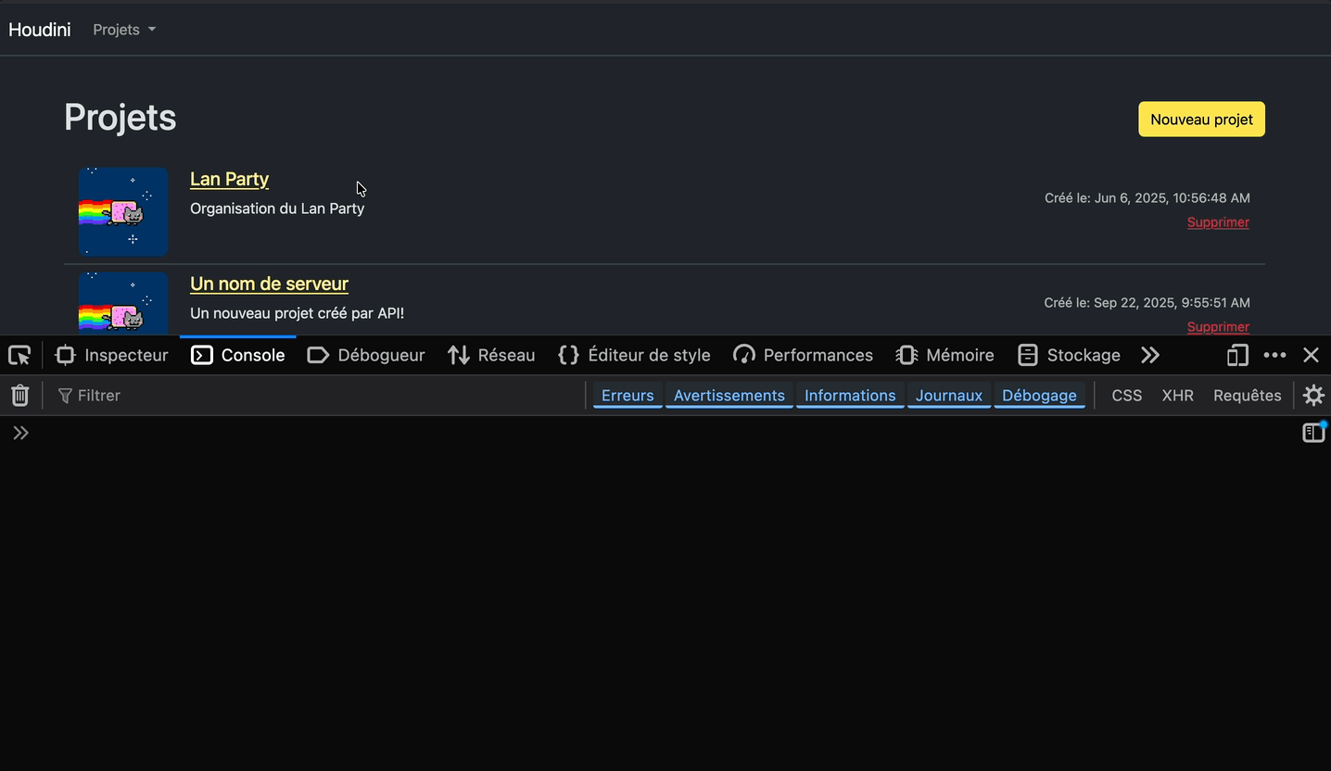Click the Nouveau projet button

pos(1201,120)
